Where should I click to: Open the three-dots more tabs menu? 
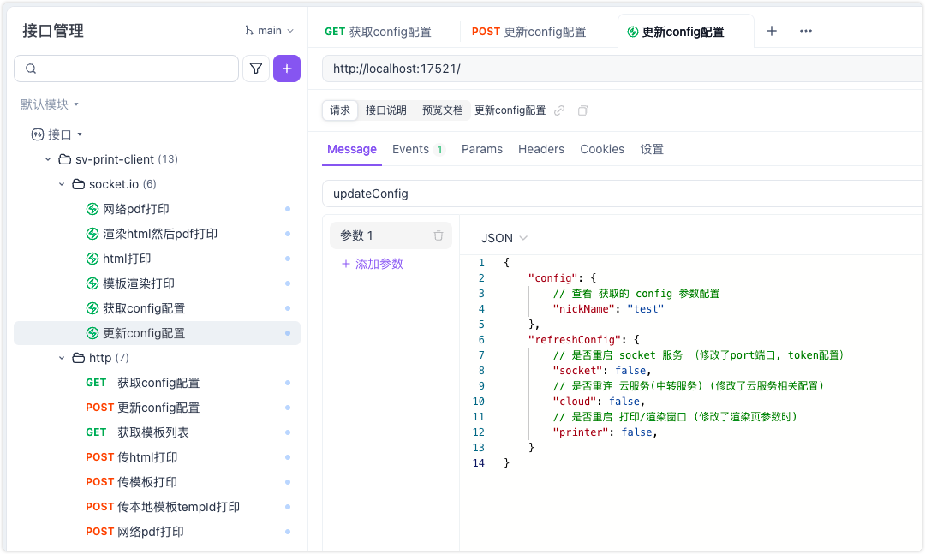pyautogui.click(x=806, y=31)
